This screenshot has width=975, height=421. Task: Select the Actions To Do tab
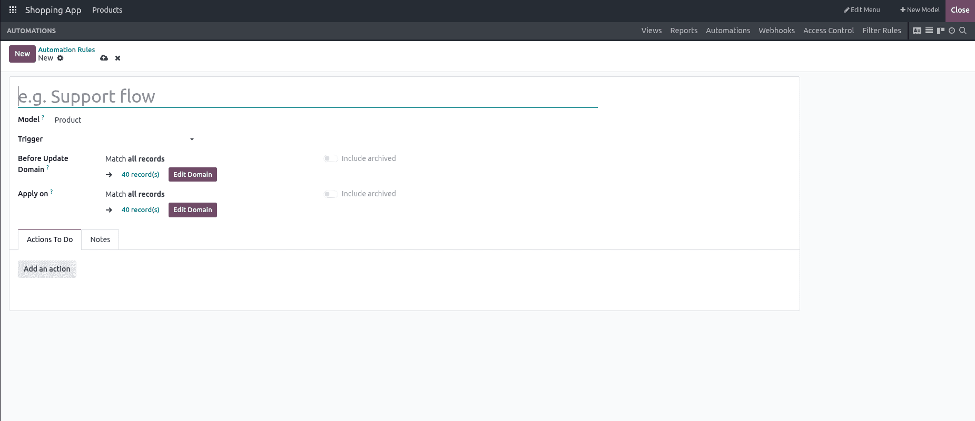pyautogui.click(x=50, y=239)
